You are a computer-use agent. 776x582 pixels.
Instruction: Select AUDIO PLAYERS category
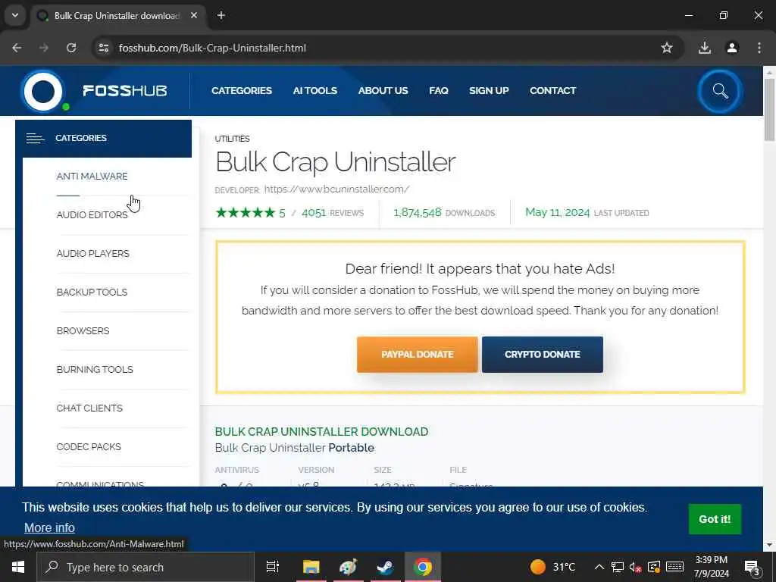click(x=92, y=253)
